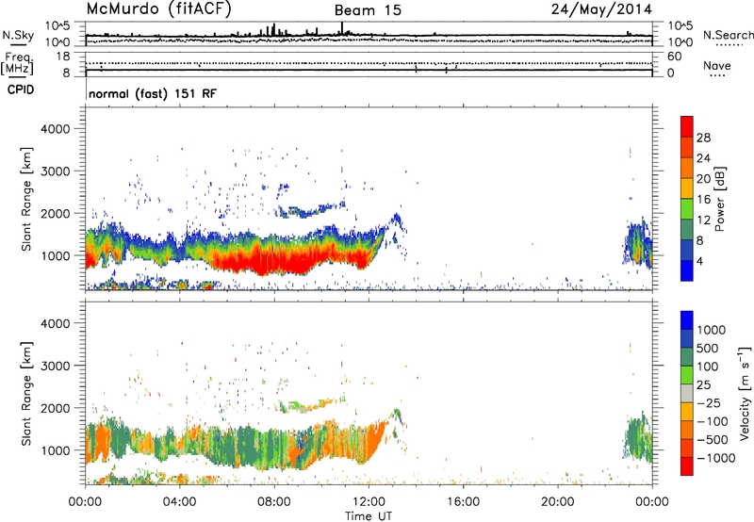Click the "28" value on Power colorbar
Screen dimensions: 754x522
pos(703,138)
